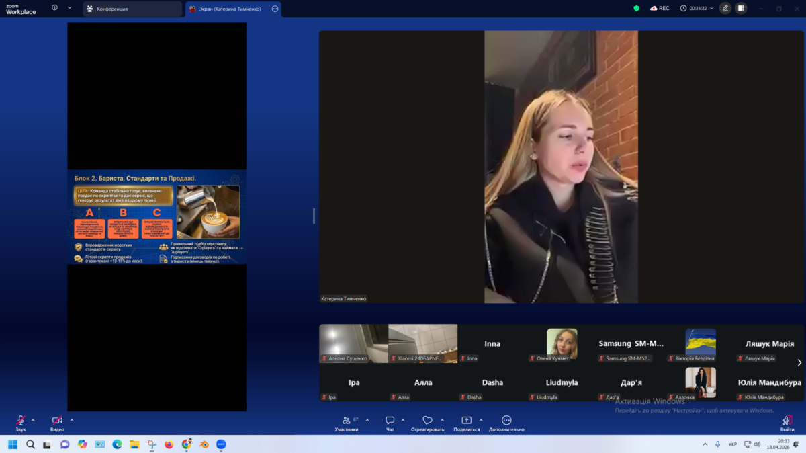The height and width of the screenshot is (453, 806).
Task: Select Олена Кучмет participant thumbnail
Action: [562, 344]
